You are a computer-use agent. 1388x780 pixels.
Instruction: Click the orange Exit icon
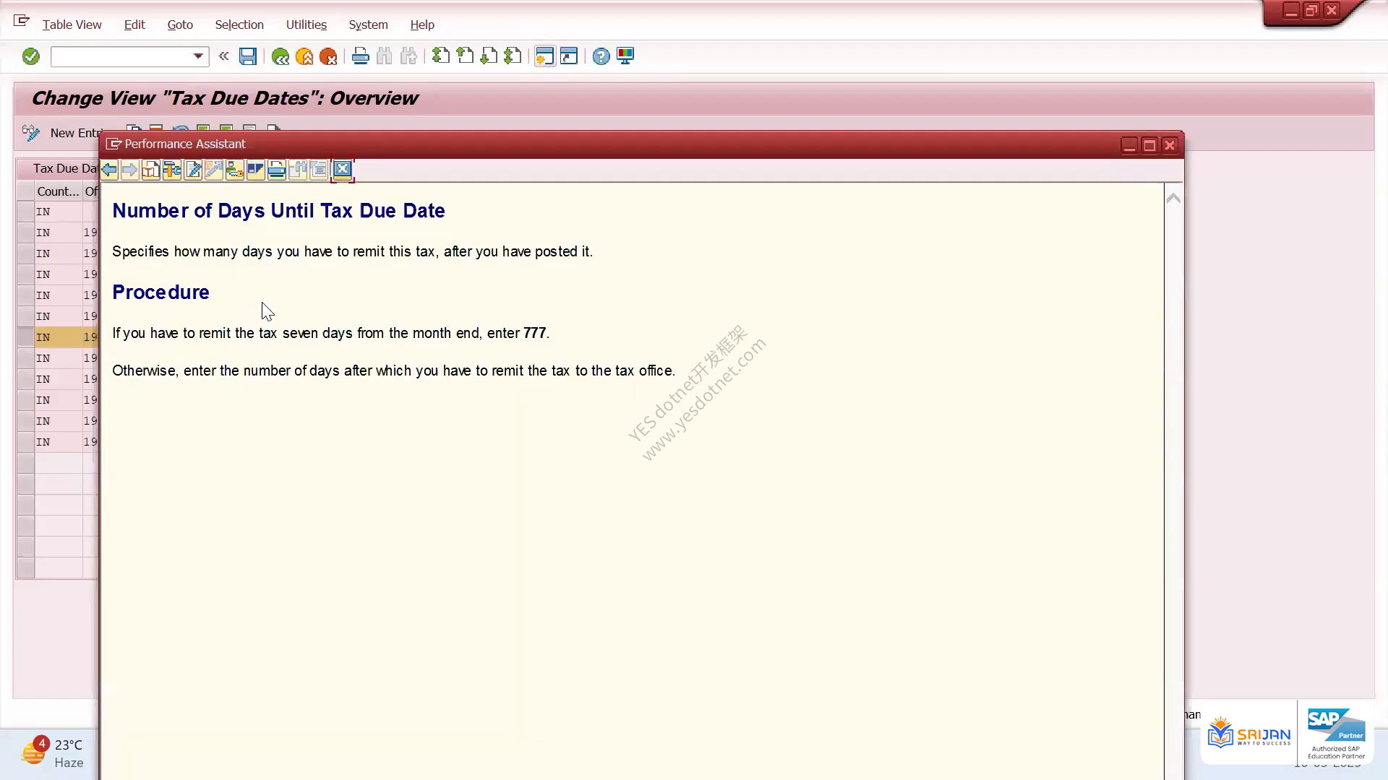click(x=304, y=56)
